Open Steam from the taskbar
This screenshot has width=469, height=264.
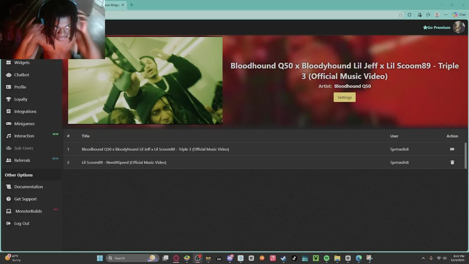coord(283,258)
